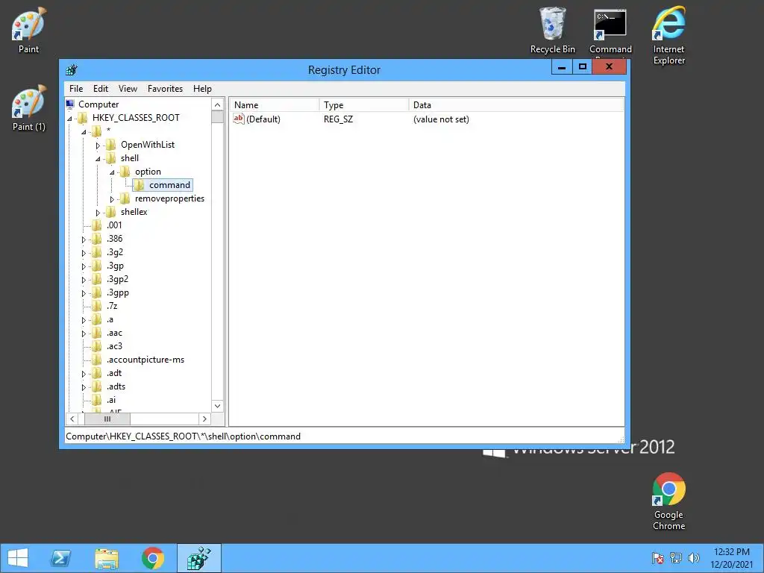
Task: Launch Command Prompt desktop shortcut
Action: (610, 30)
